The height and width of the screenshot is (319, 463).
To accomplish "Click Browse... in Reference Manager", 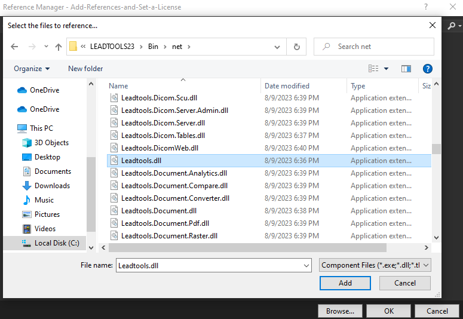I will point(340,311).
